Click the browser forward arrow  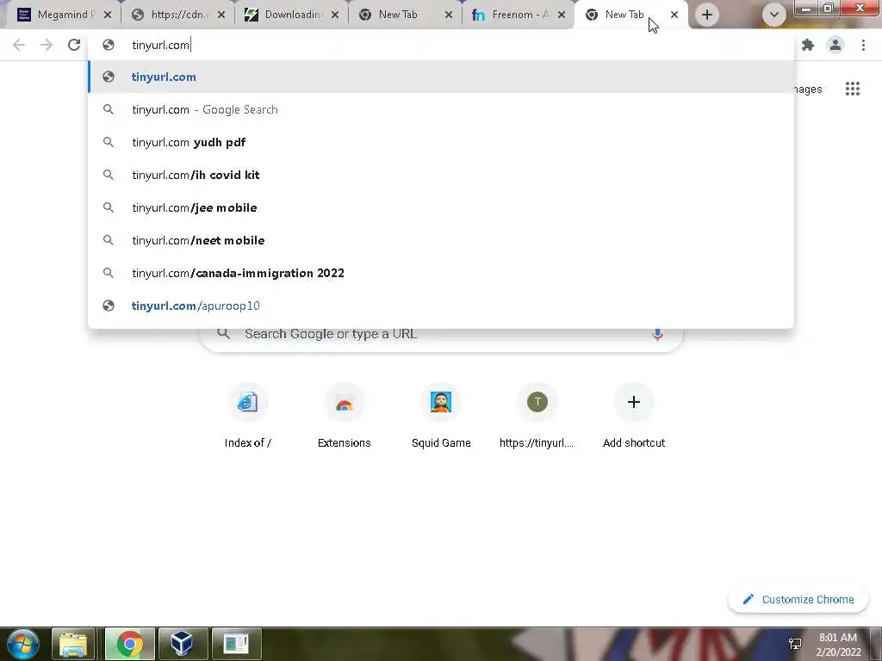[x=47, y=45]
